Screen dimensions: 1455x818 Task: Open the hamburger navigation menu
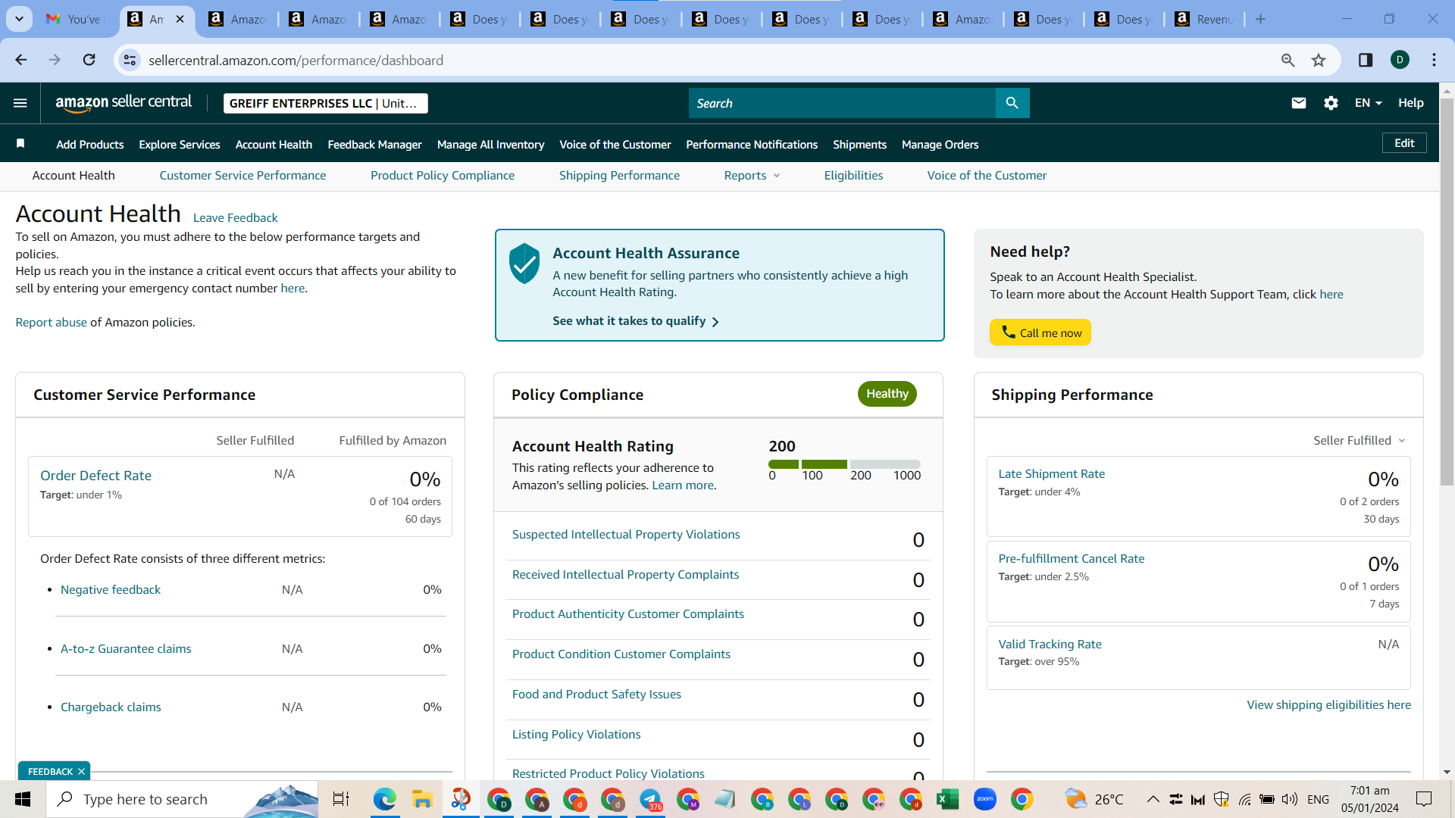[x=20, y=103]
